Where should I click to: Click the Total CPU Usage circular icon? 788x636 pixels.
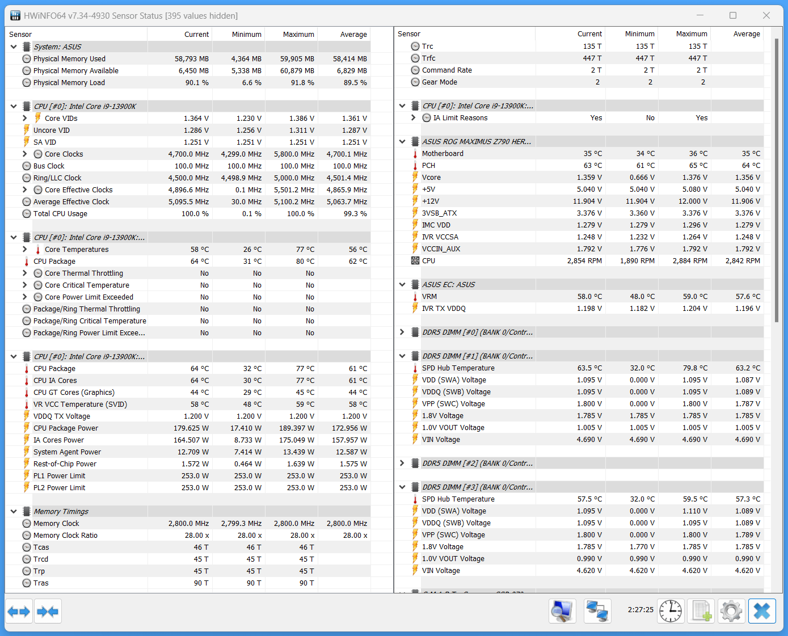point(27,214)
